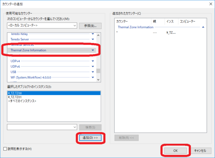Screen dimensions: 215x158
Task: Enable the 説明を表示する checkbox
Action: 5,149
